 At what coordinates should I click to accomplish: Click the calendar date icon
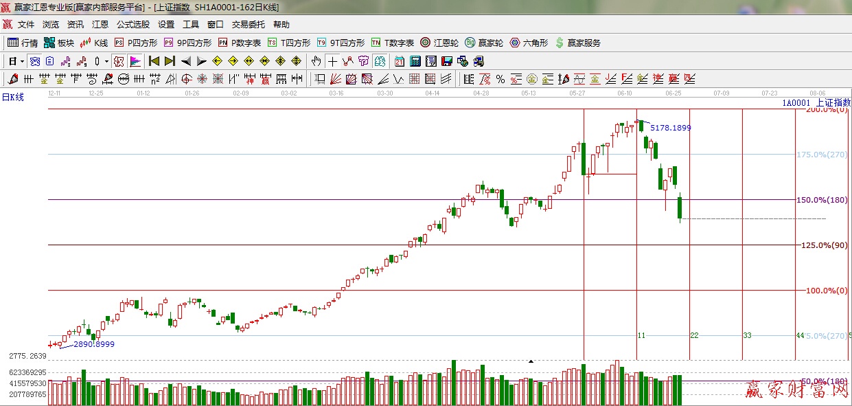(x=399, y=61)
